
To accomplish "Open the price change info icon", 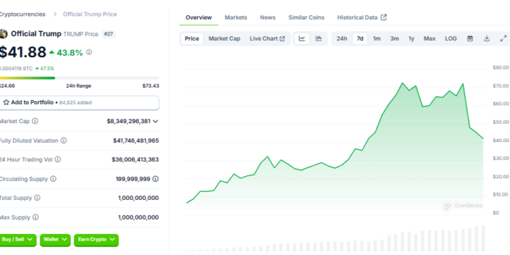I will (89, 52).
